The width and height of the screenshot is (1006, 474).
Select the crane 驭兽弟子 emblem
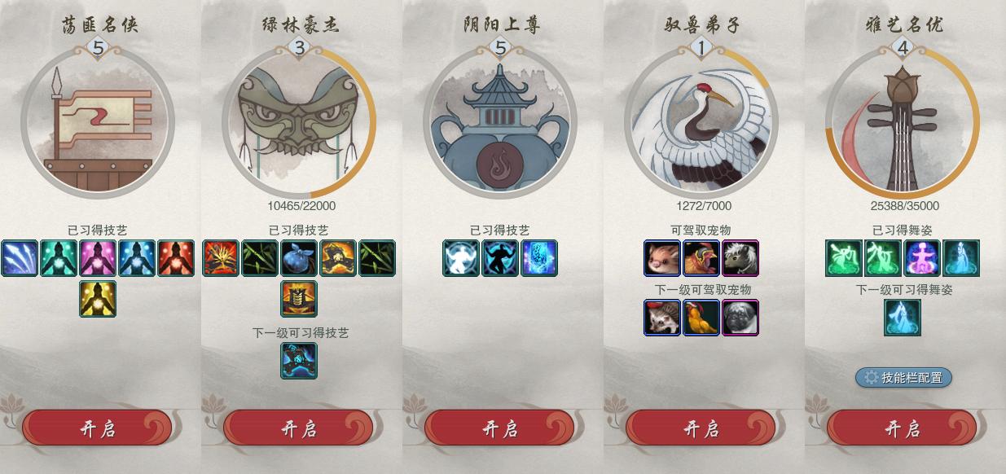pyautogui.click(x=701, y=122)
